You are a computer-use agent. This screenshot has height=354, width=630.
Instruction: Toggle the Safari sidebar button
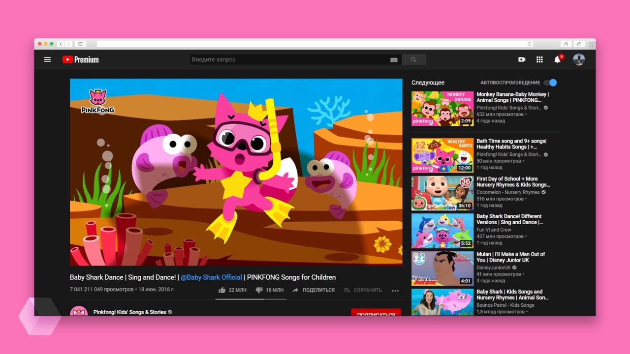[81, 44]
